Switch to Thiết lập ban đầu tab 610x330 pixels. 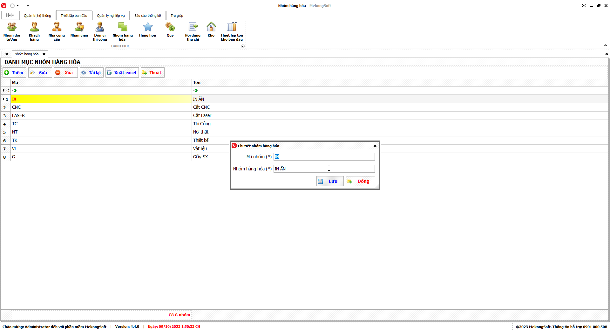coord(74,16)
